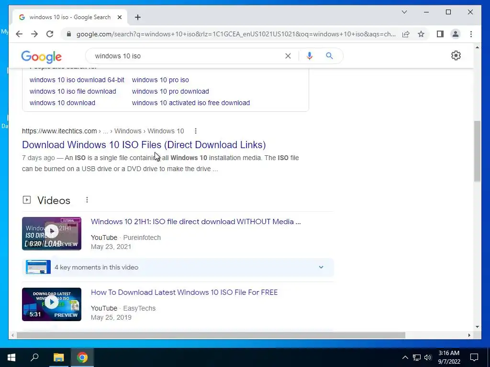Open the Windows Start menu
490x367 pixels.
pos(11,357)
